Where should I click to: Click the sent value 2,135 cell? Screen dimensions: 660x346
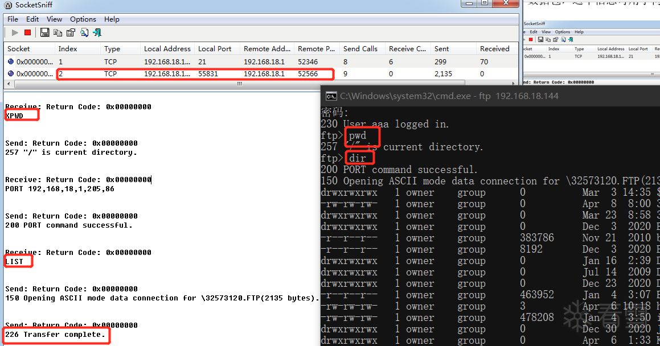pyautogui.click(x=443, y=74)
